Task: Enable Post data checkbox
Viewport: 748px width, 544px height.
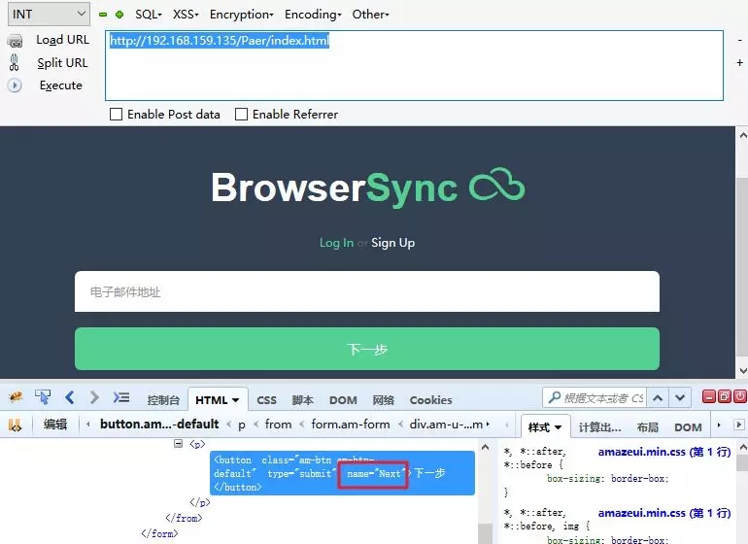Action: coord(116,115)
